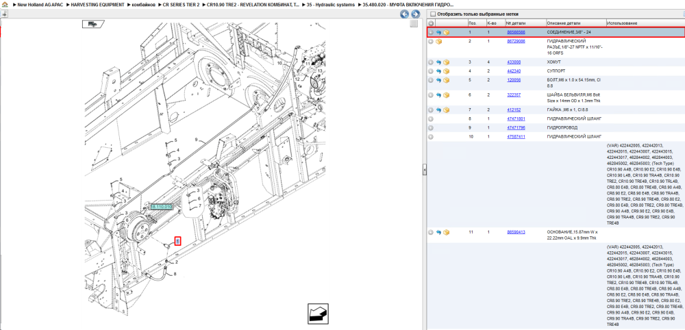Click the 'К-во' column header
This screenshot has height=330, width=685.
[492, 23]
